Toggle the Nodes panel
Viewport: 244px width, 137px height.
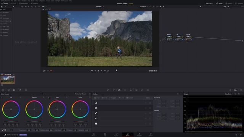(219, 3)
